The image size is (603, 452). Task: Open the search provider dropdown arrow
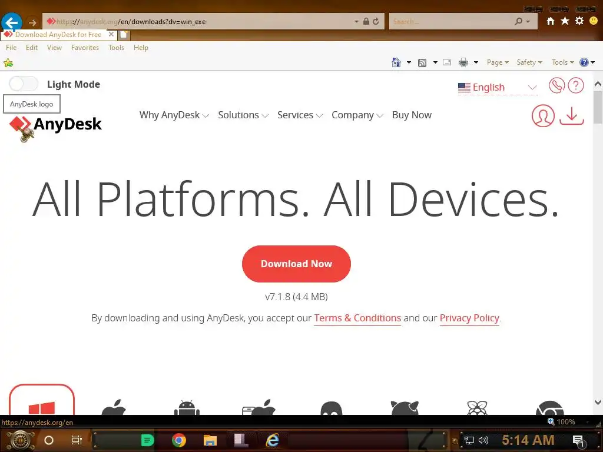coord(528,22)
